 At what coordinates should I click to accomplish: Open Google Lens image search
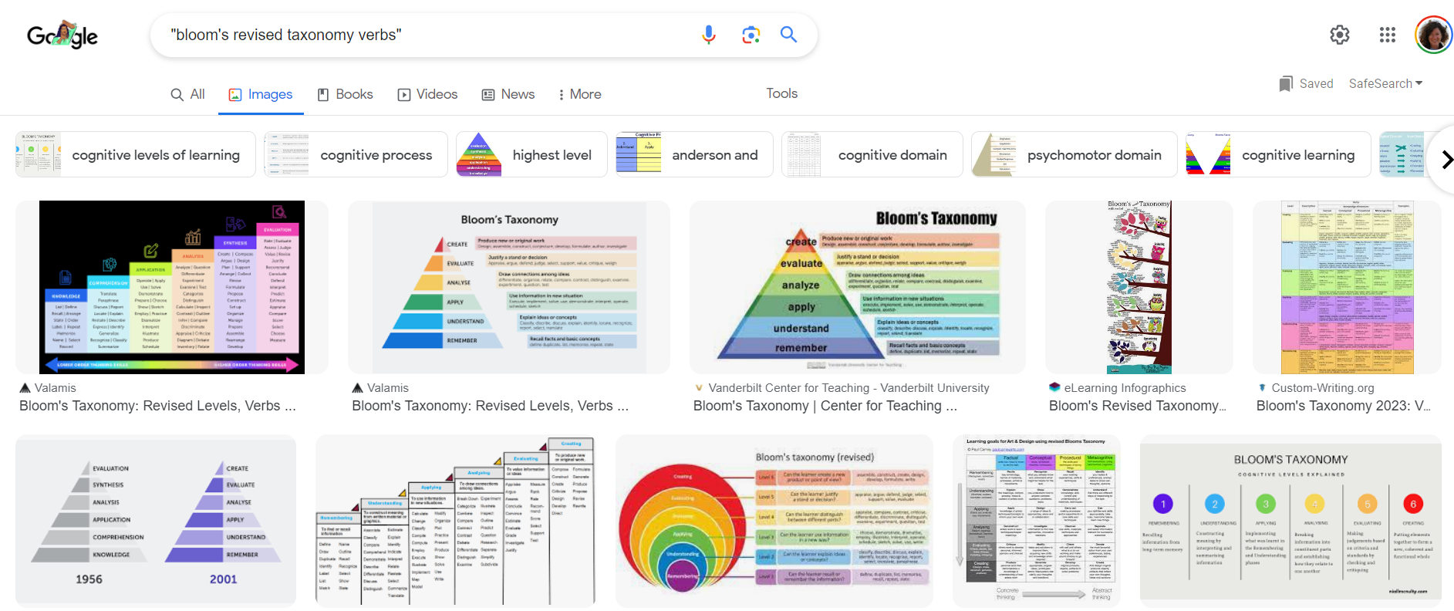751,35
